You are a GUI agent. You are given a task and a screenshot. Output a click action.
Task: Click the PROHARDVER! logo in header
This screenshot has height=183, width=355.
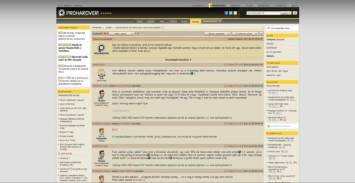coord(78,13)
